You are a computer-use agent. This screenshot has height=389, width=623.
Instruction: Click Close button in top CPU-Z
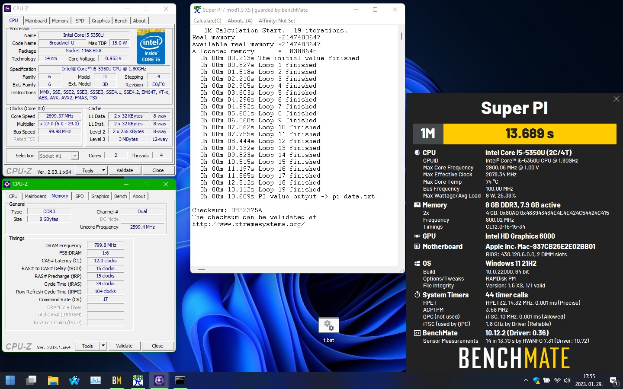tap(158, 171)
